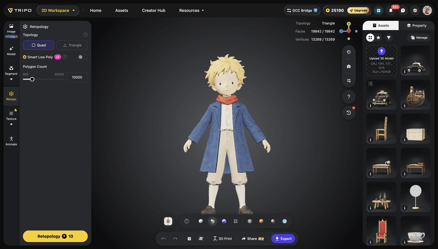Open the history clock icon
The image size is (438, 249).
349,113
